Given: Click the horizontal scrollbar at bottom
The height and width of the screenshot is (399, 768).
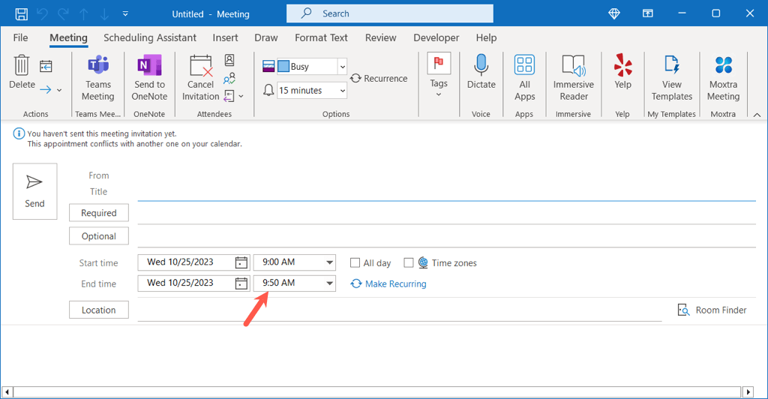Looking at the screenshot, I should click(x=375, y=391).
